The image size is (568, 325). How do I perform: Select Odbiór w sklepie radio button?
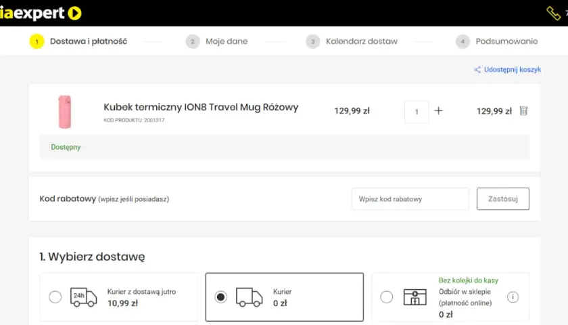pos(387,297)
